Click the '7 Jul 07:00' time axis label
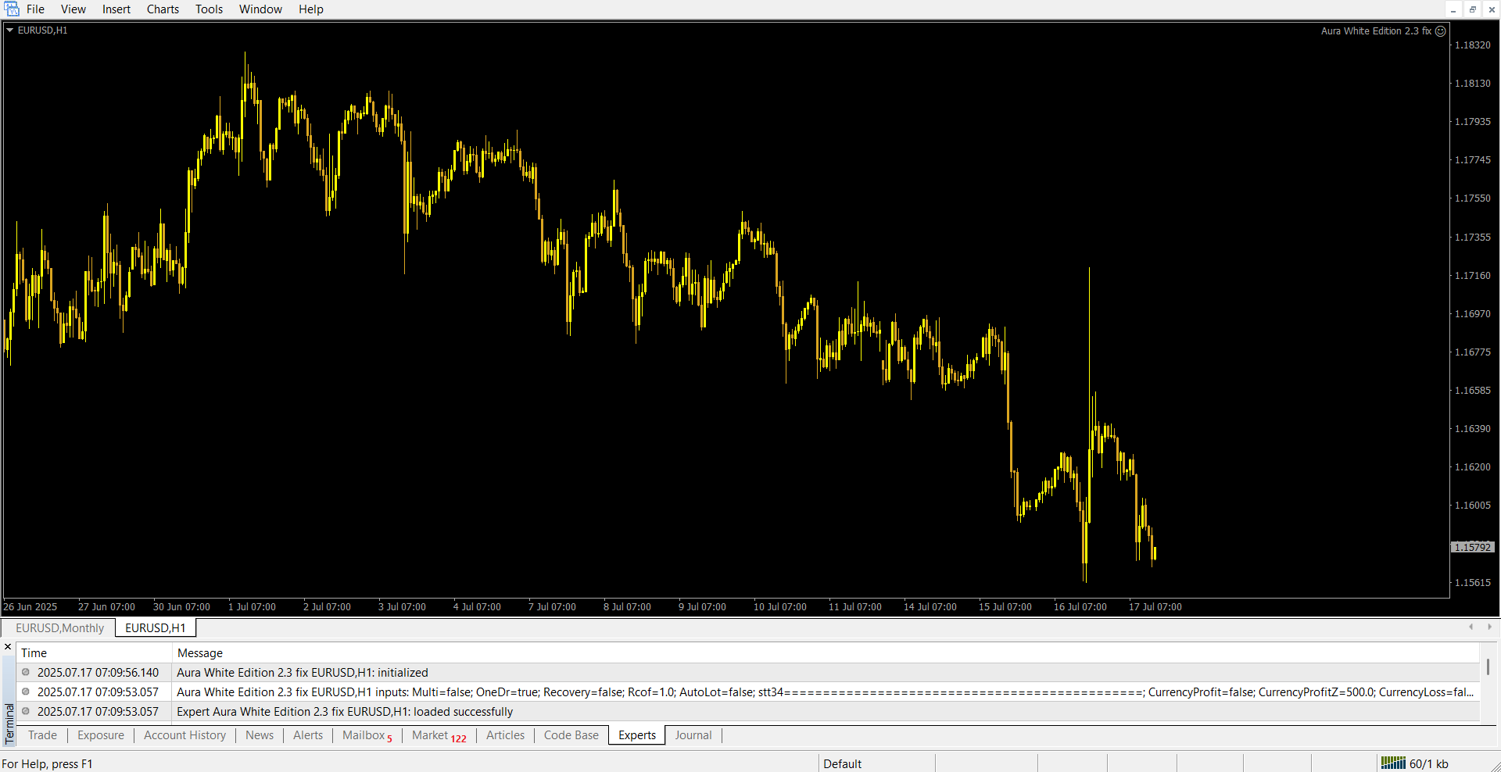Screen dimensions: 1501x772 pyautogui.click(x=552, y=607)
